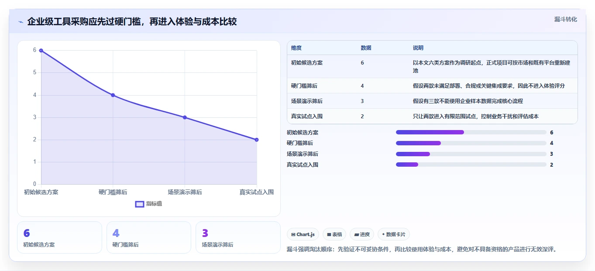Click the description starting 假设有三款不能使用
The image size is (595, 271).
pos(468,101)
